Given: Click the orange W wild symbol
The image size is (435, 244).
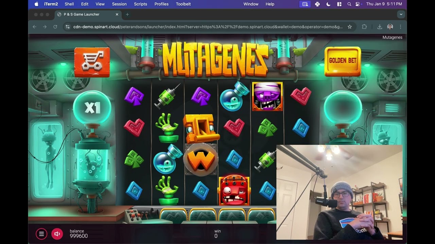Looking at the screenshot, I should click(201, 160).
